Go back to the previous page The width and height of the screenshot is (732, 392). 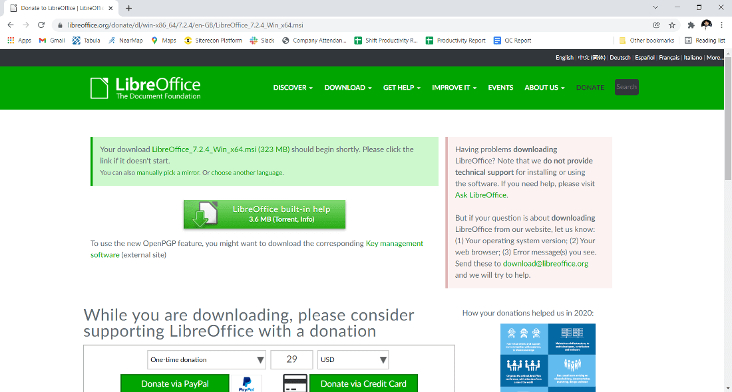(11, 25)
